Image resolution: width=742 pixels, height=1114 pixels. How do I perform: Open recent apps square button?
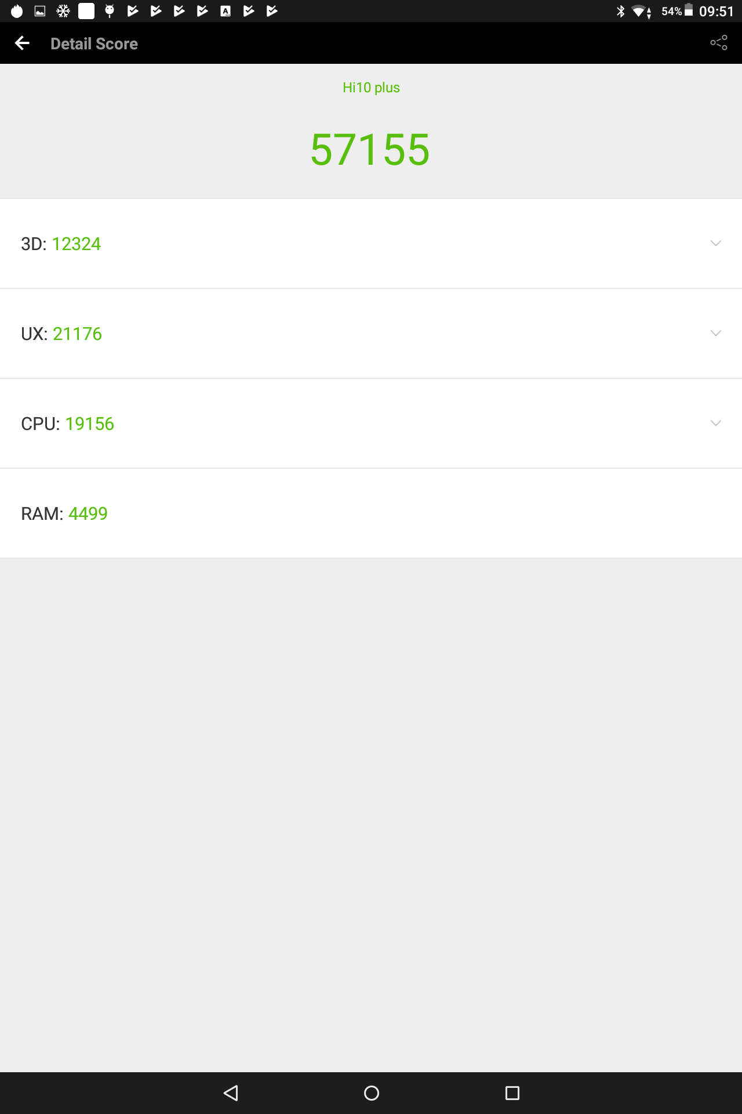tap(512, 1093)
